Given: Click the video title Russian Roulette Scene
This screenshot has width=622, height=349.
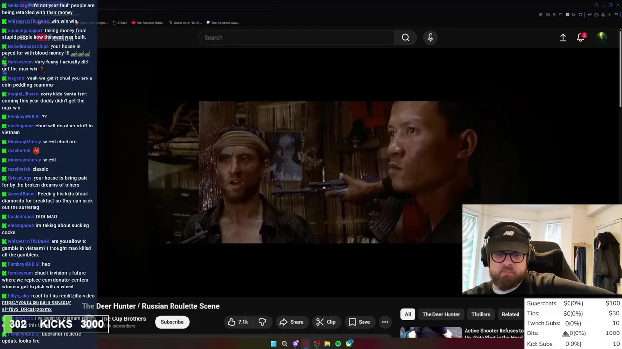Looking at the screenshot, I should [151, 306].
